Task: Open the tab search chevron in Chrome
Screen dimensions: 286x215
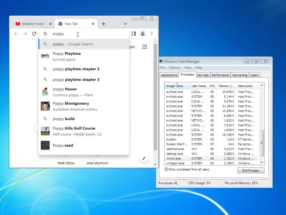Action: 125,24
